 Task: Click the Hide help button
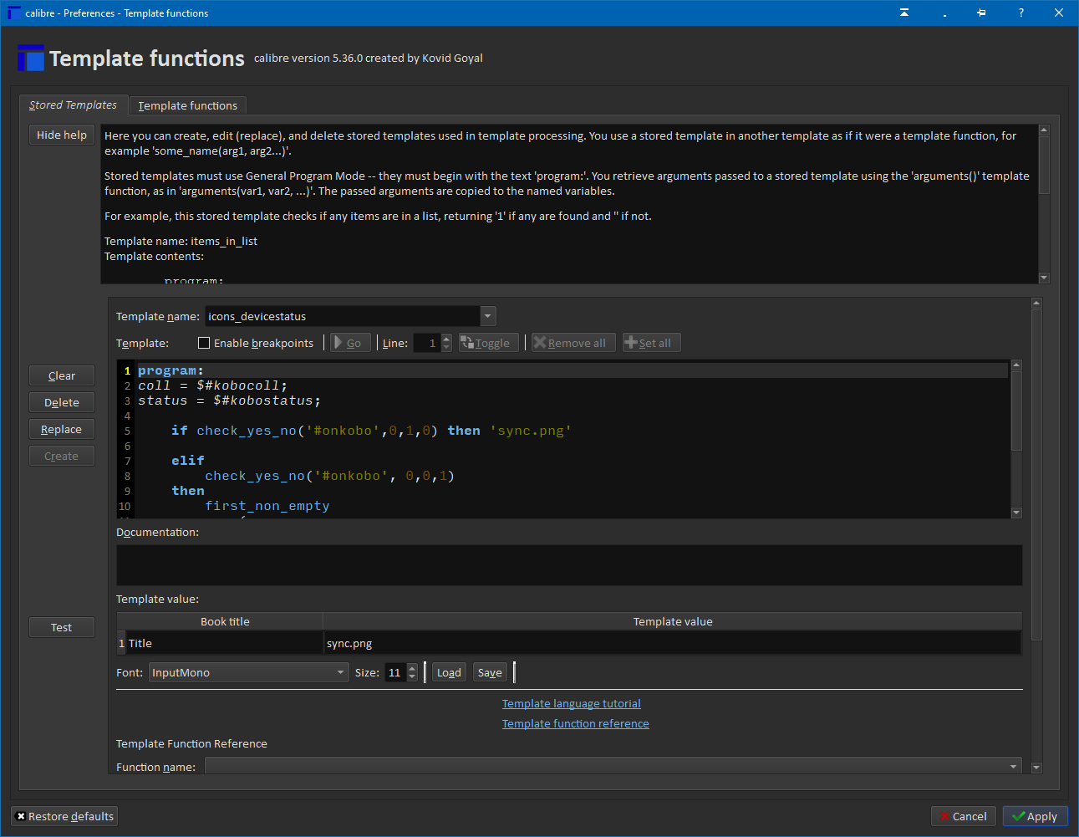pos(62,135)
